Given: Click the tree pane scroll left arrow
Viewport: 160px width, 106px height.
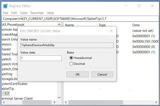Looking at the screenshot, I should tap(4, 102).
